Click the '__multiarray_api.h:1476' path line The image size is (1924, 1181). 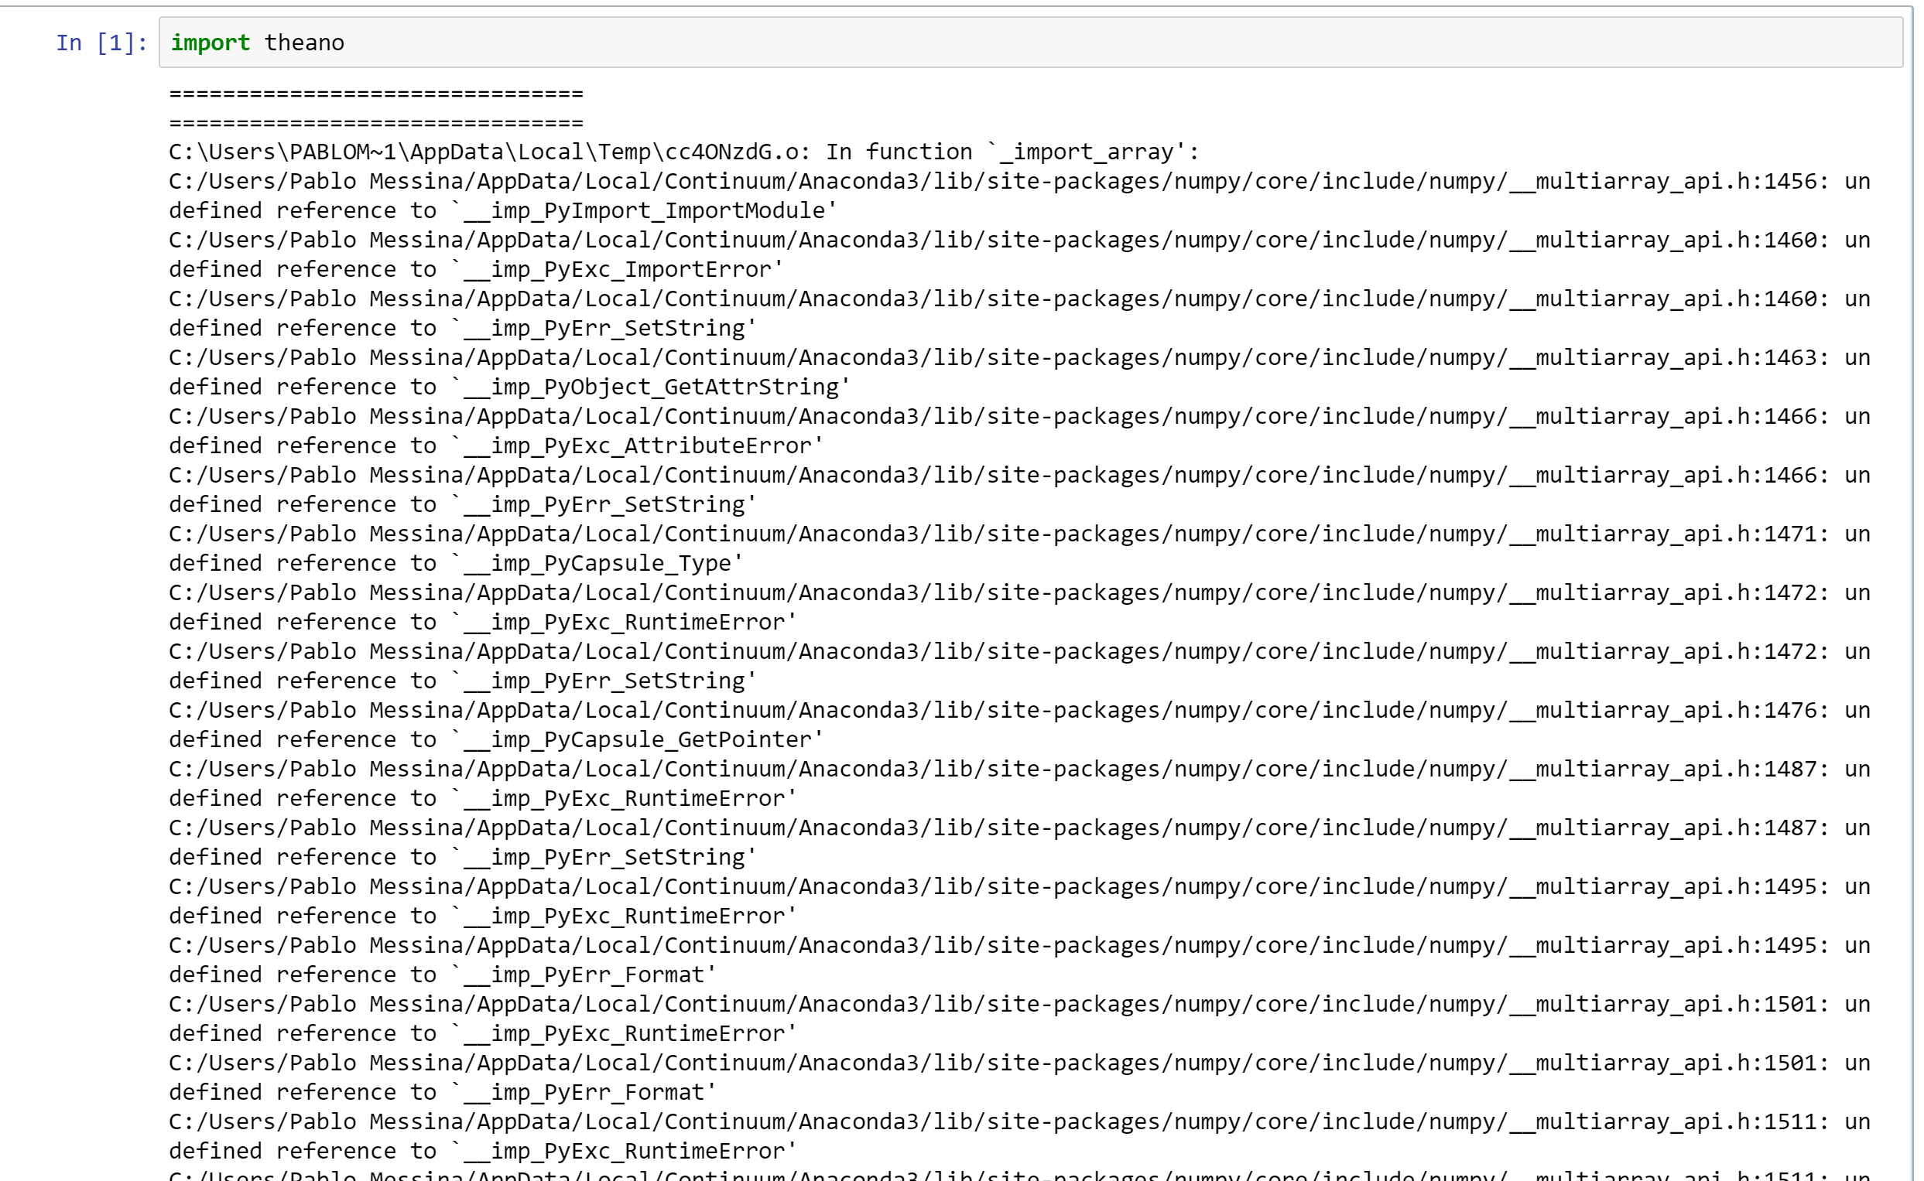click(1019, 710)
